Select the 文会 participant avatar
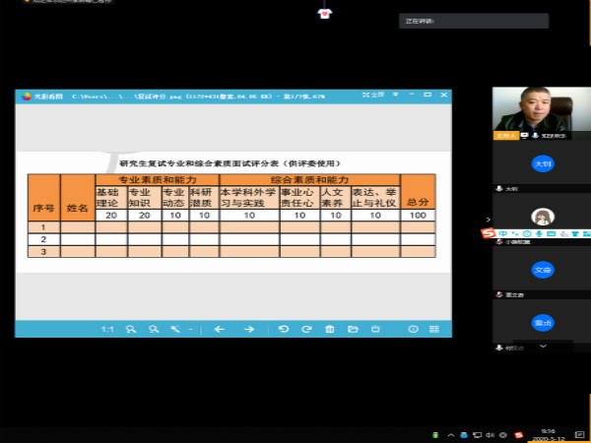The height and width of the screenshot is (443, 591). pyautogui.click(x=543, y=270)
